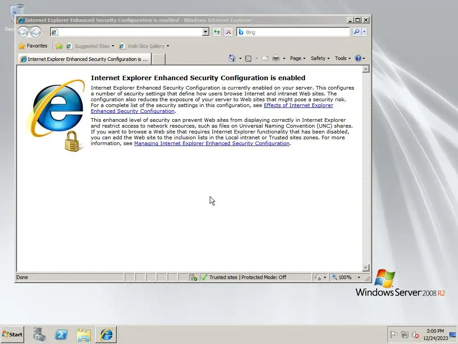Viewport: 458px width, 344px height.
Task: Open the search provider dropdown arrow
Action: (364, 32)
